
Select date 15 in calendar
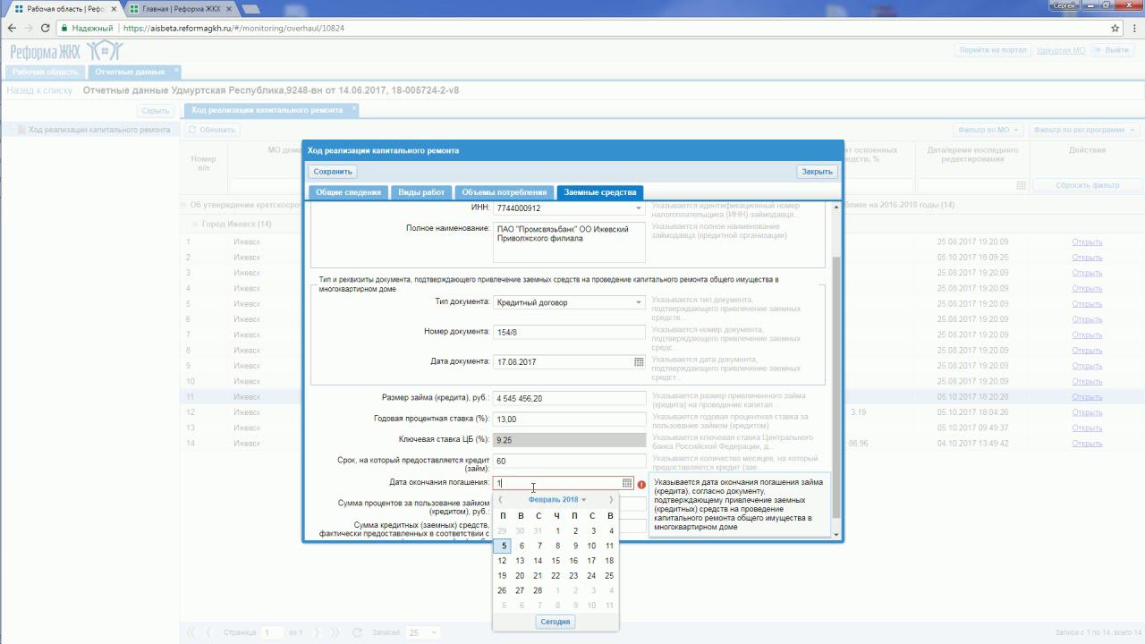click(556, 561)
